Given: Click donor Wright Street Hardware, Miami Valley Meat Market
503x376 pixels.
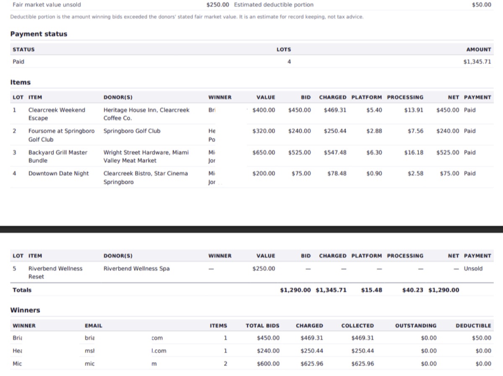Looking at the screenshot, I should click(x=146, y=157).
